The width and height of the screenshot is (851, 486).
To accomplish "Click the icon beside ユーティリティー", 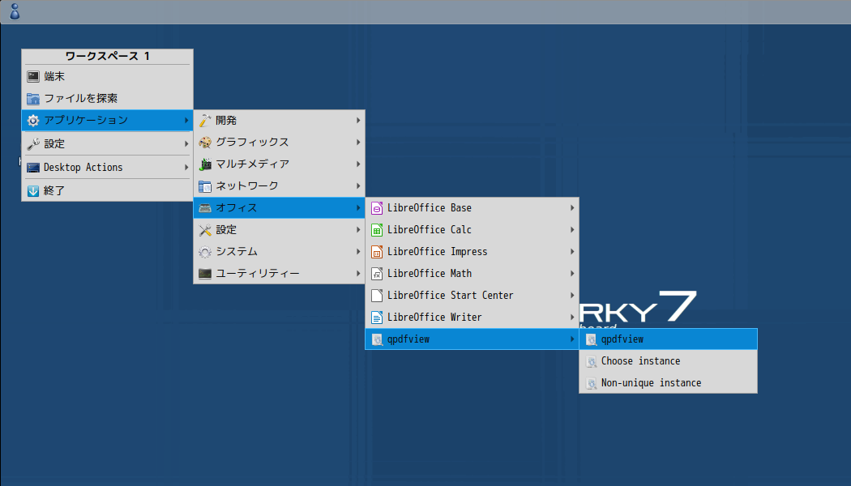I will (x=204, y=274).
